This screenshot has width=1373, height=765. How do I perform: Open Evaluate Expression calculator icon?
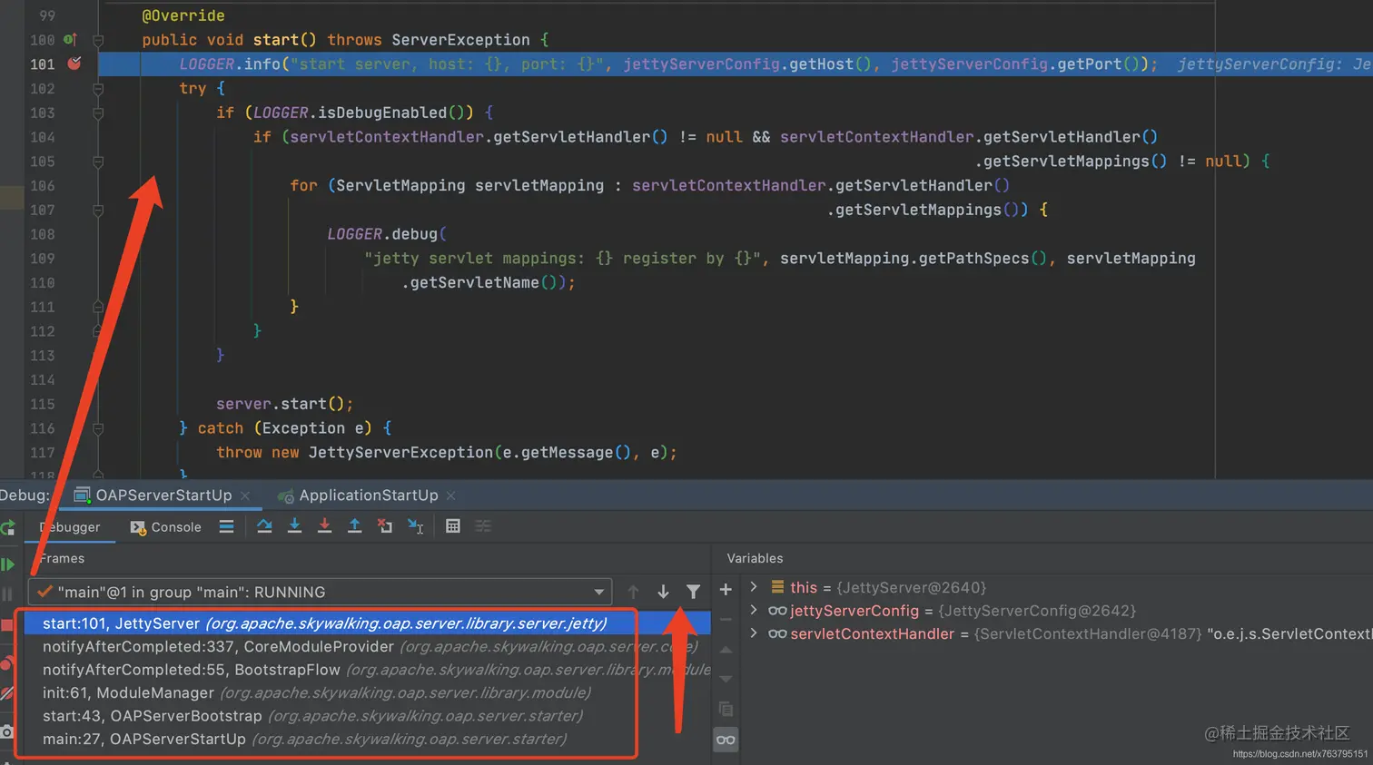[452, 526]
